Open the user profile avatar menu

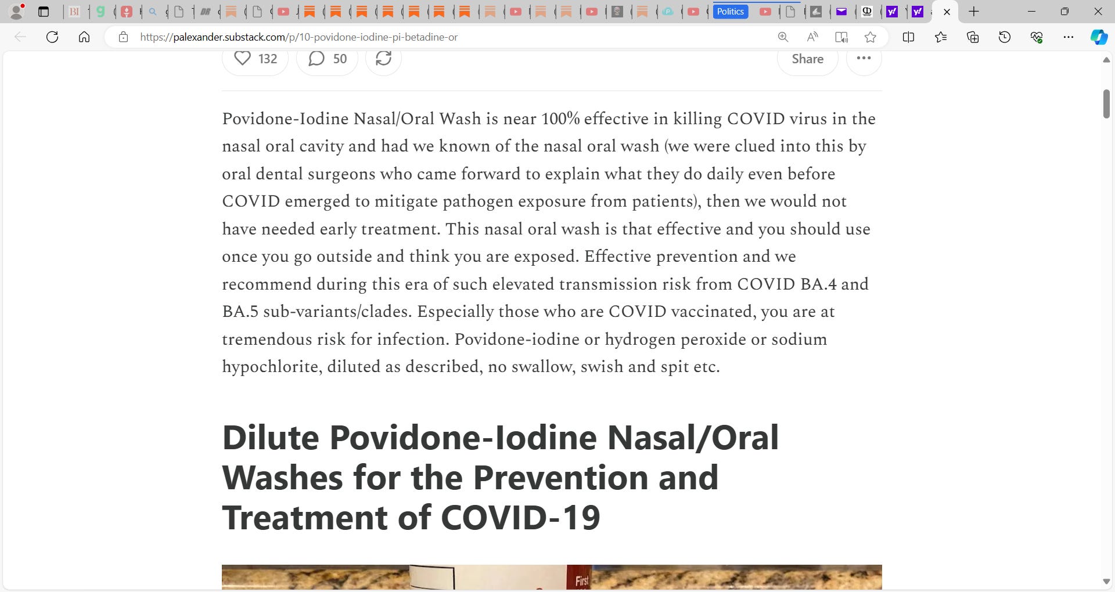pos(17,11)
